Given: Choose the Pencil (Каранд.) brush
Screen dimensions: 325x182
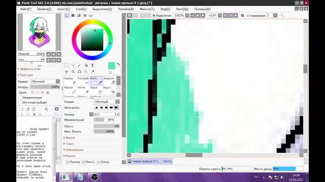Looking at the screenshot, I should [x=70, y=81].
